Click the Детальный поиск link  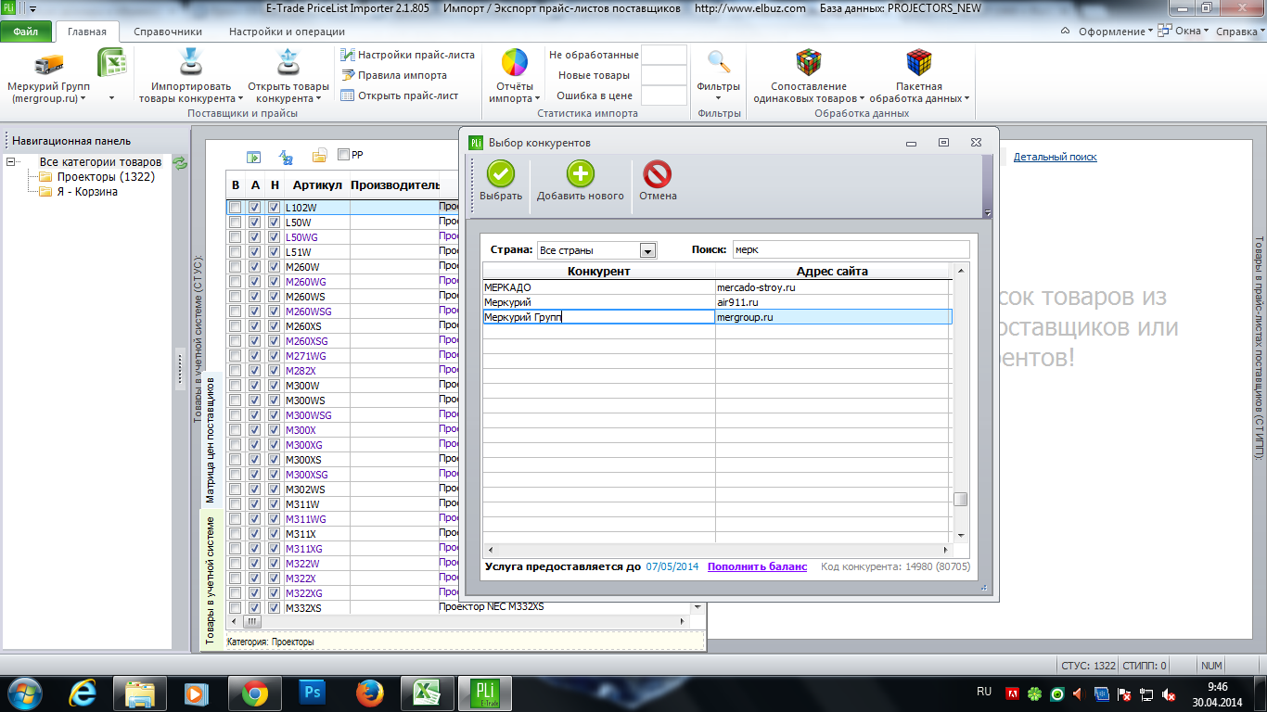tap(1055, 157)
